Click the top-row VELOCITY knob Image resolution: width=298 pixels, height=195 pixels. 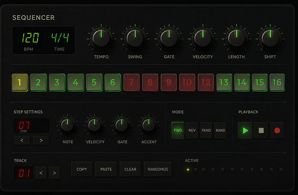203,39
